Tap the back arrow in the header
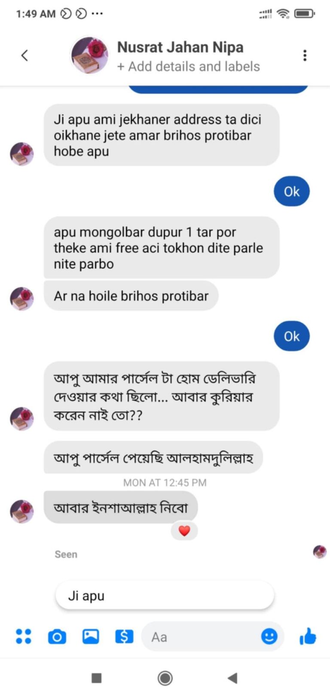This screenshot has width=330, height=698. (24, 55)
